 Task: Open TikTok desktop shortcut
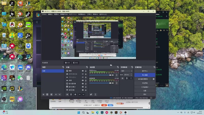pyautogui.click(x=28, y=15)
